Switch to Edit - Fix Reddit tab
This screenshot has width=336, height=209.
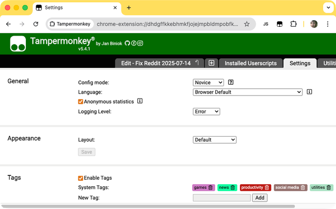click(x=160, y=63)
